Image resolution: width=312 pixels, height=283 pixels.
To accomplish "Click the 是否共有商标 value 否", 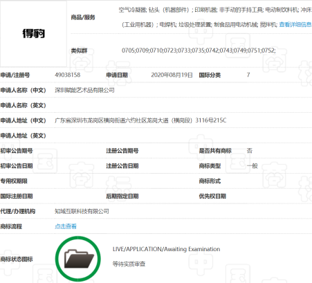I will tap(250, 151).
